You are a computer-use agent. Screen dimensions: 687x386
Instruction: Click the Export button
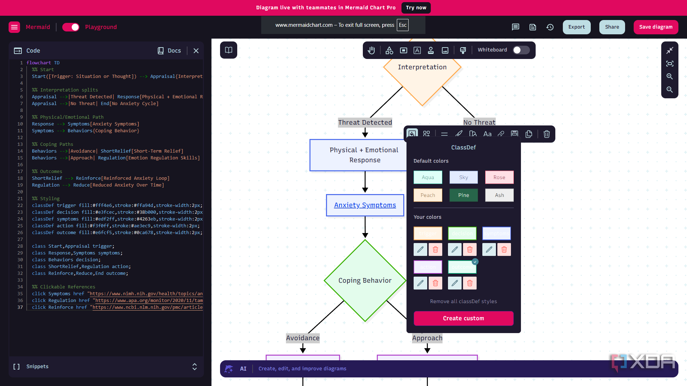click(x=577, y=27)
